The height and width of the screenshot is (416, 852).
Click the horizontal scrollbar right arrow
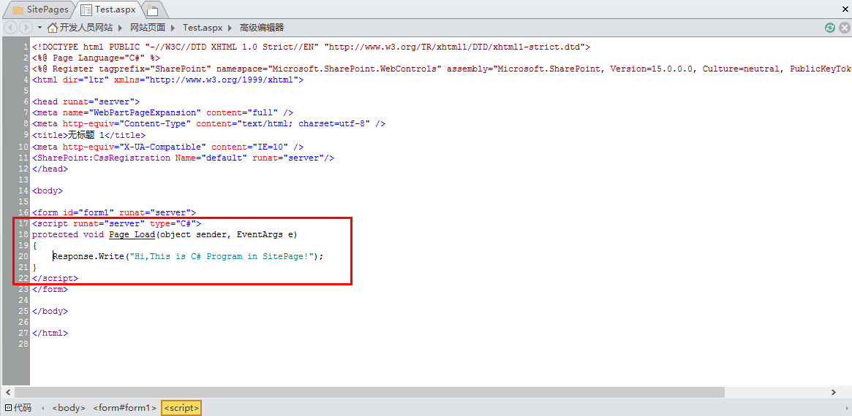(x=834, y=392)
